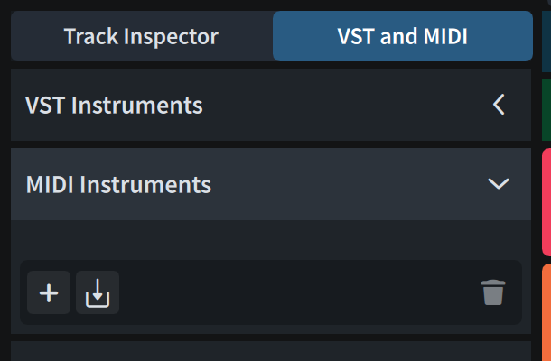Image resolution: width=551 pixels, height=361 pixels.
Task: Click the plus icon to add MIDI instrument
Action: tap(49, 293)
